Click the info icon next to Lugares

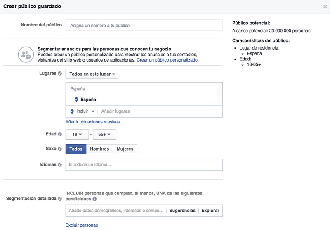coord(60,74)
